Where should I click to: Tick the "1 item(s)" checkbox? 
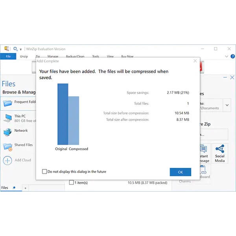[x=71, y=183]
